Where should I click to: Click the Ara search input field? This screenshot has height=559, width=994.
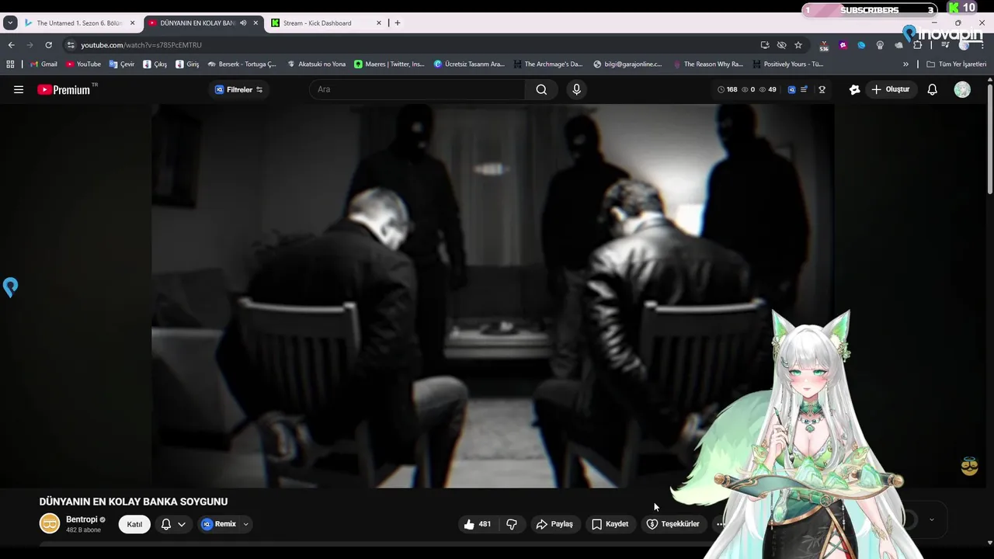417,89
